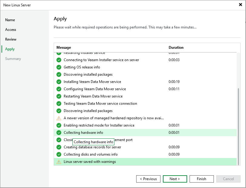Click green check beside Installing Veeam Data Mover service
Screen dimensions: 246x188
point(59,82)
